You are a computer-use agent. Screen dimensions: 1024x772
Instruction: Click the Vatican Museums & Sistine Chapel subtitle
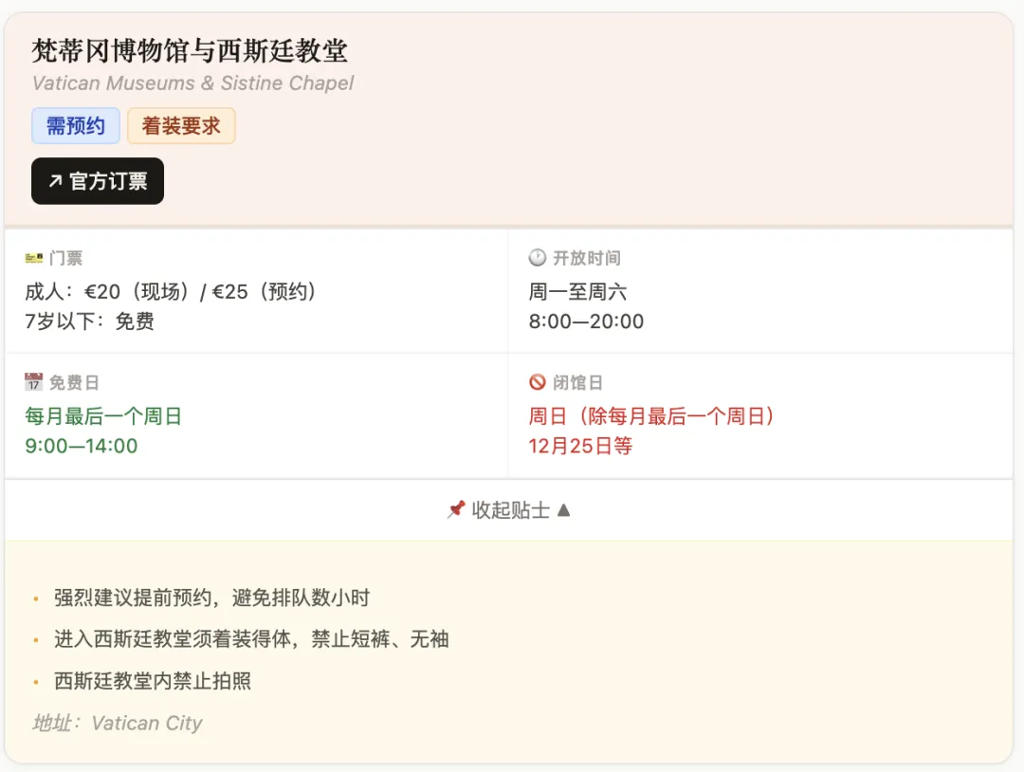click(192, 83)
